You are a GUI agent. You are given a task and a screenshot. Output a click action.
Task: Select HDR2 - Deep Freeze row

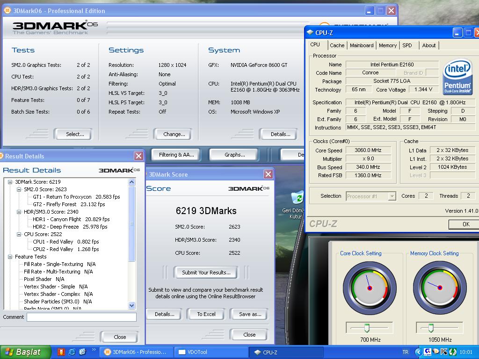click(x=70, y=227)
